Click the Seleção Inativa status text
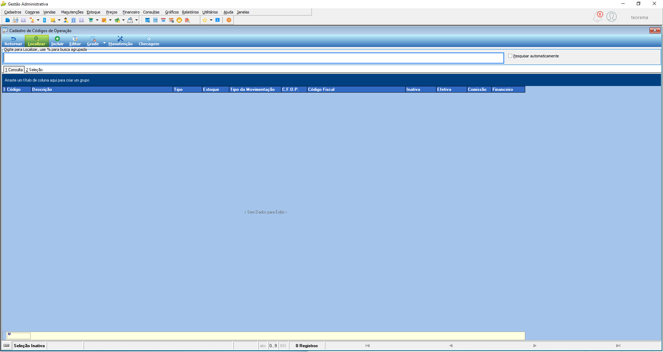This screenshot has width=663, height=352. 29,346
